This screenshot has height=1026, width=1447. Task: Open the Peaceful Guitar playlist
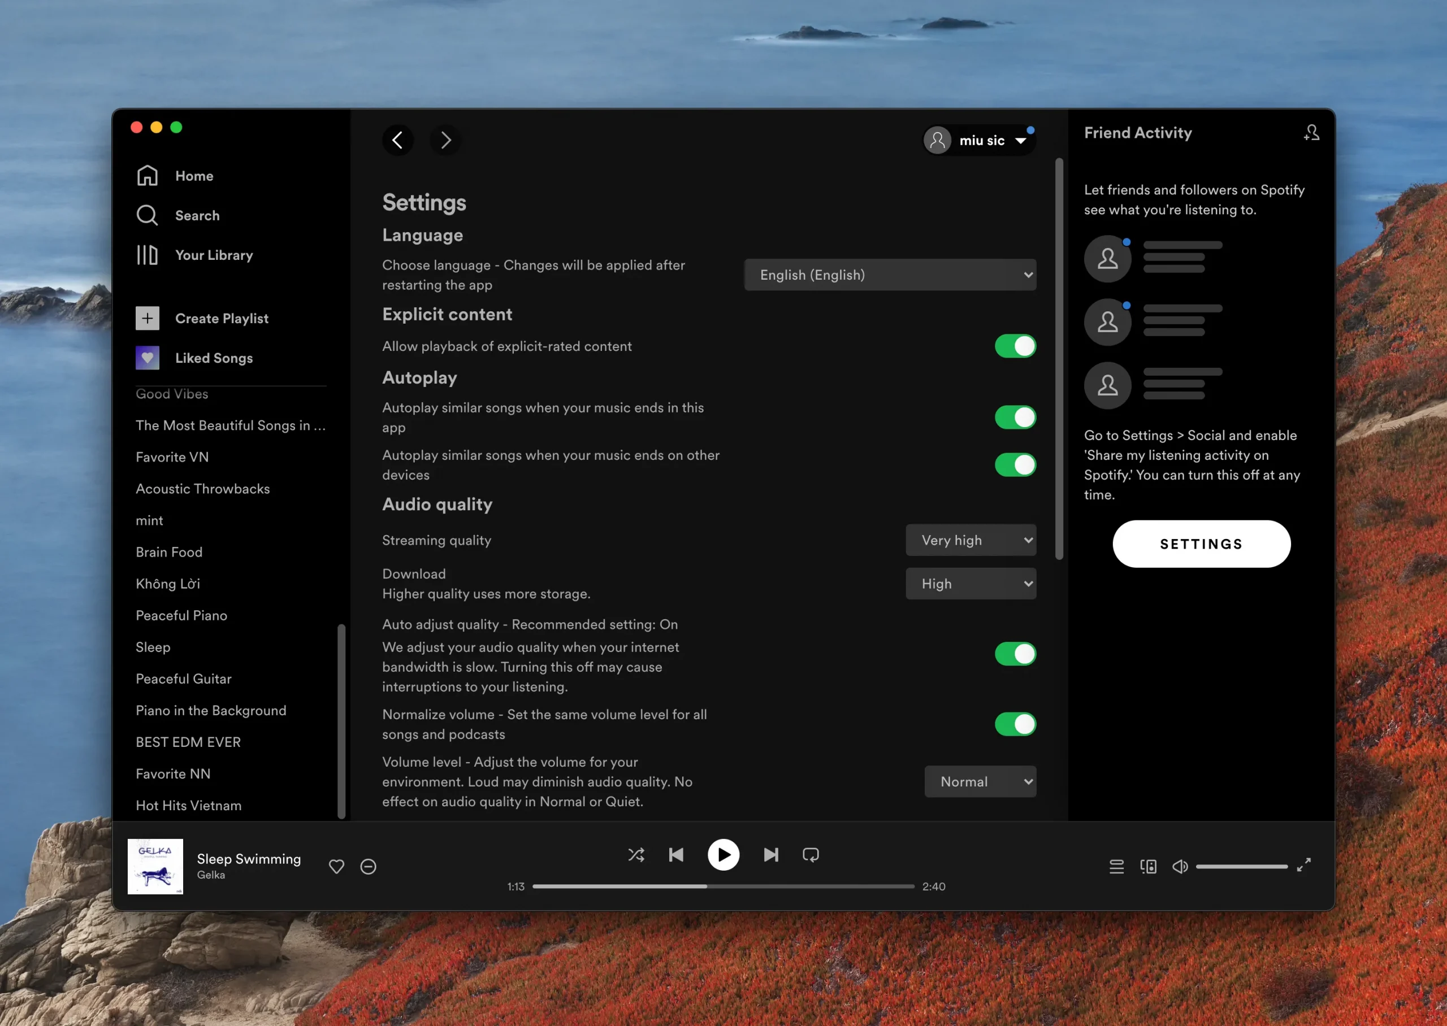tap(183, 679)
